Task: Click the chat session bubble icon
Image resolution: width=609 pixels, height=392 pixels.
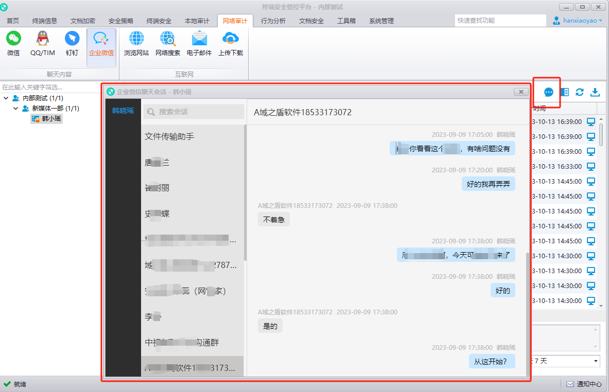Action: (x=548, y=92)
